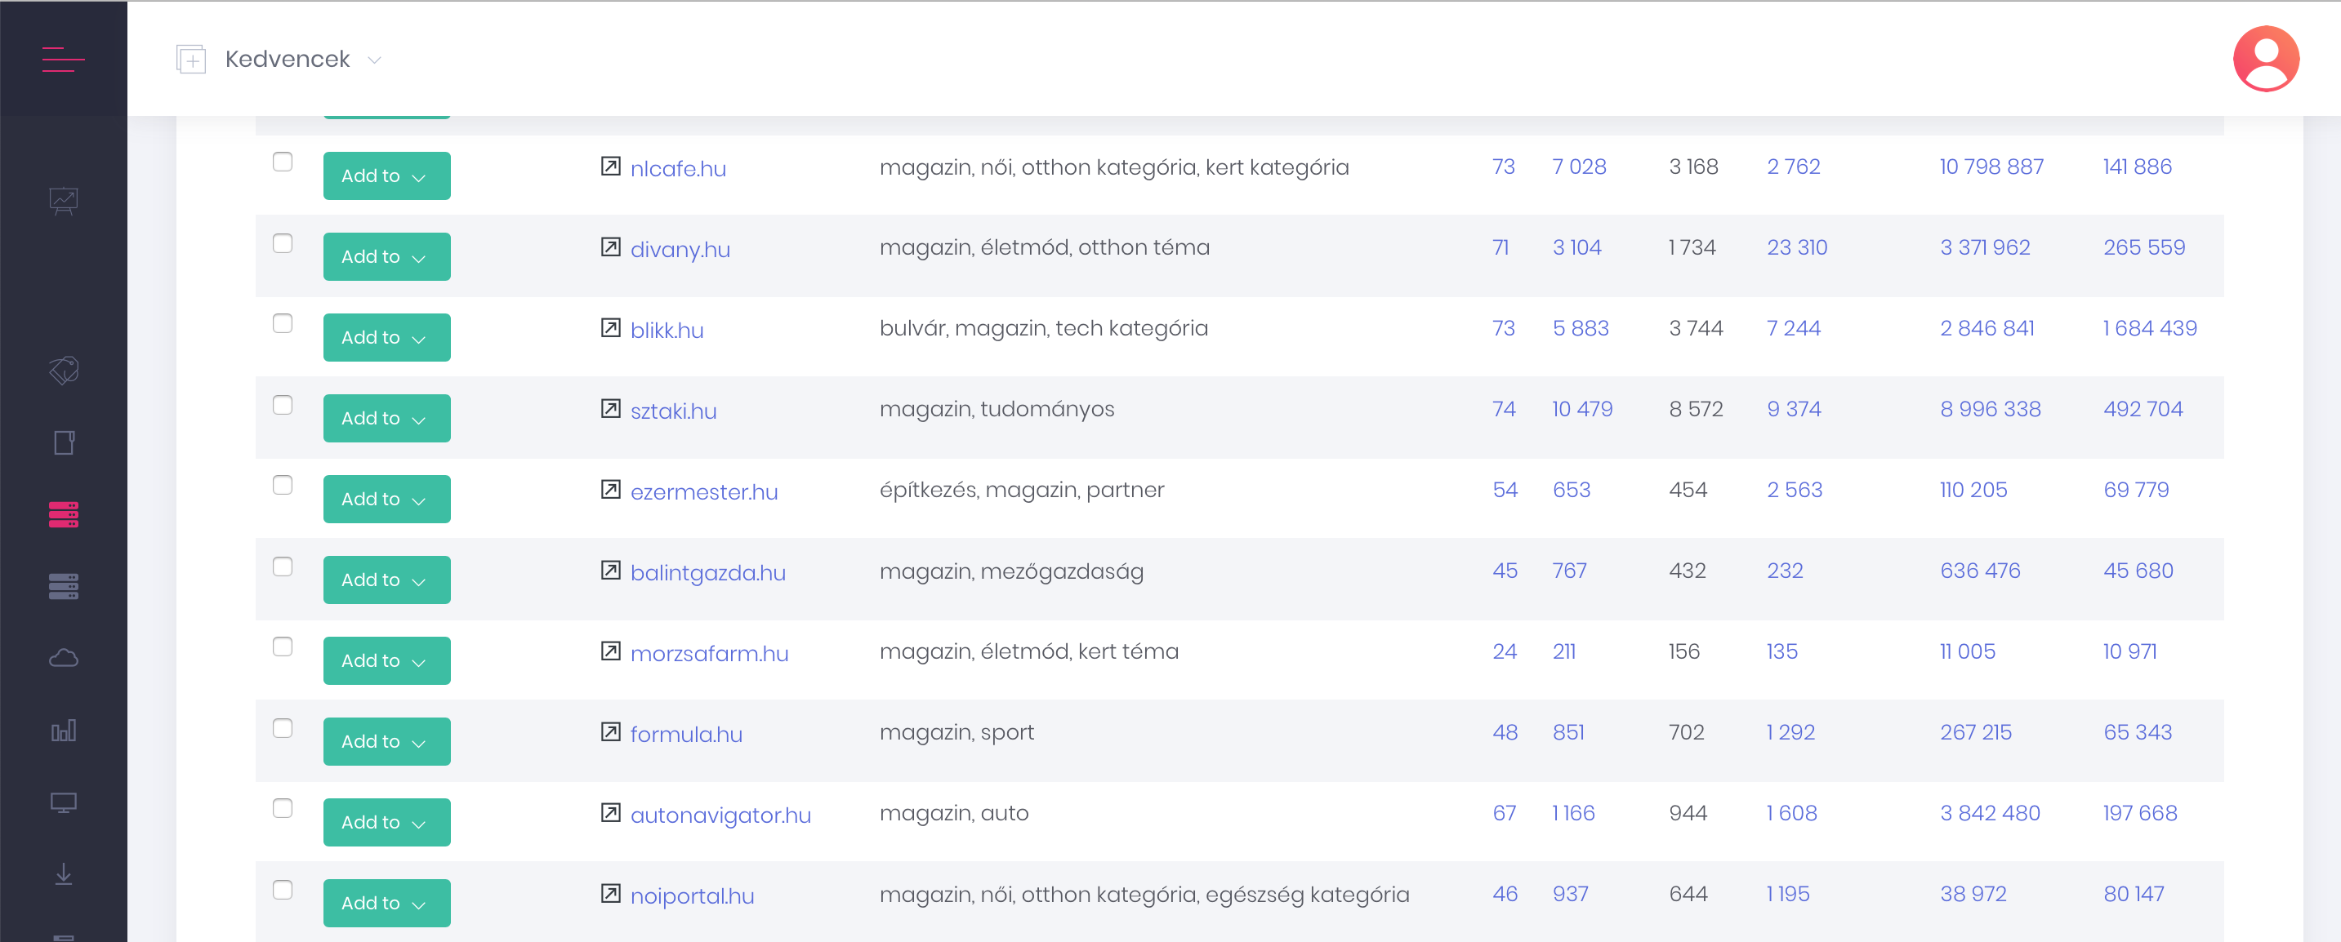The image size is (2341, 942).
Task: Open external link icon for nlcafe.hu
Action: (610, 167)
